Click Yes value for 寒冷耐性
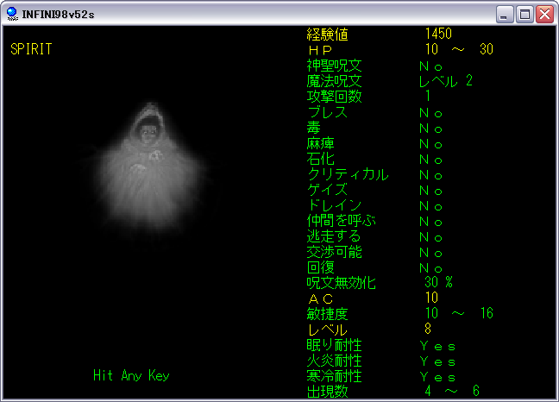The height and width of the screenshot is (402, 559). point(437,377)
